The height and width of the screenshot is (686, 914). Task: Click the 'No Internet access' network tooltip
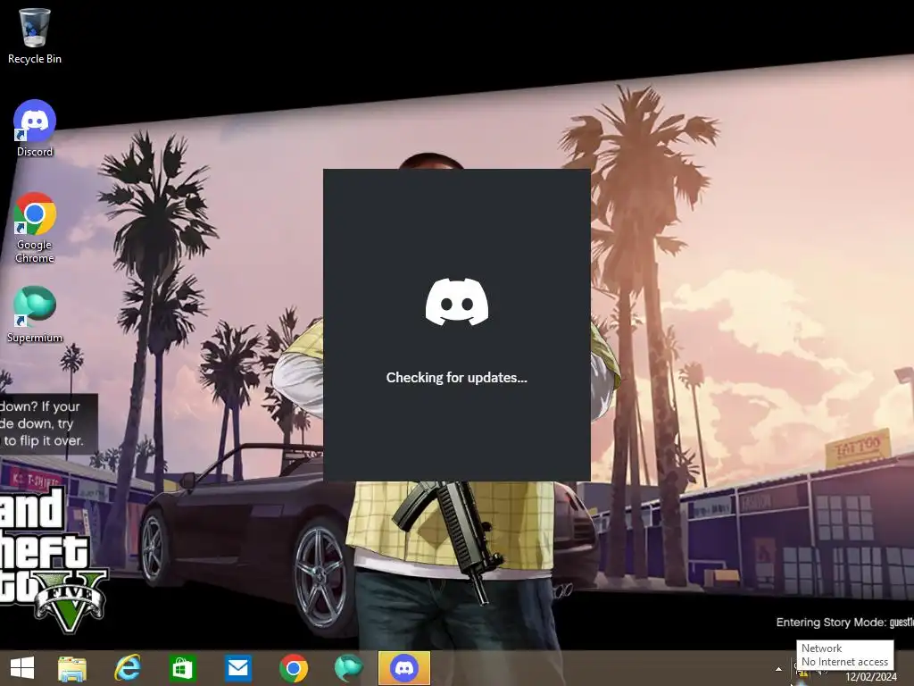point(844,655)
